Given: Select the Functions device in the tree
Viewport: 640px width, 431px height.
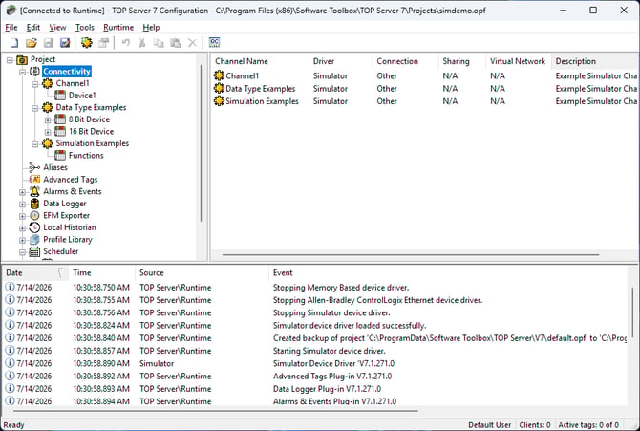Looking at the screenshot, I should 86,155.
